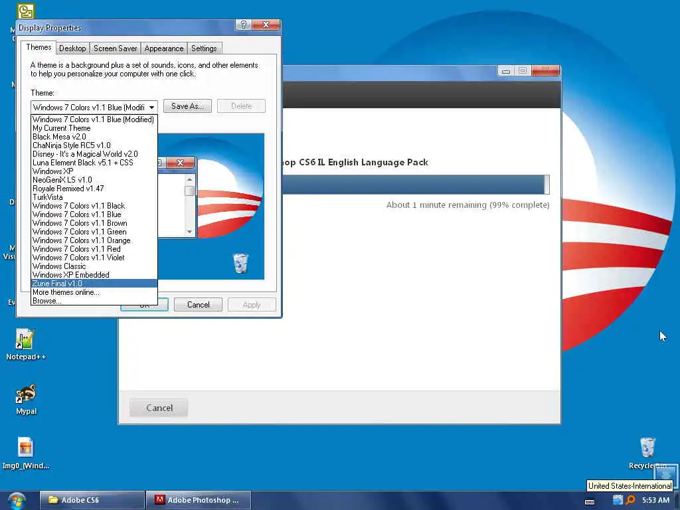Open the Recycle Bin on the desktop

tap(647, 453)
